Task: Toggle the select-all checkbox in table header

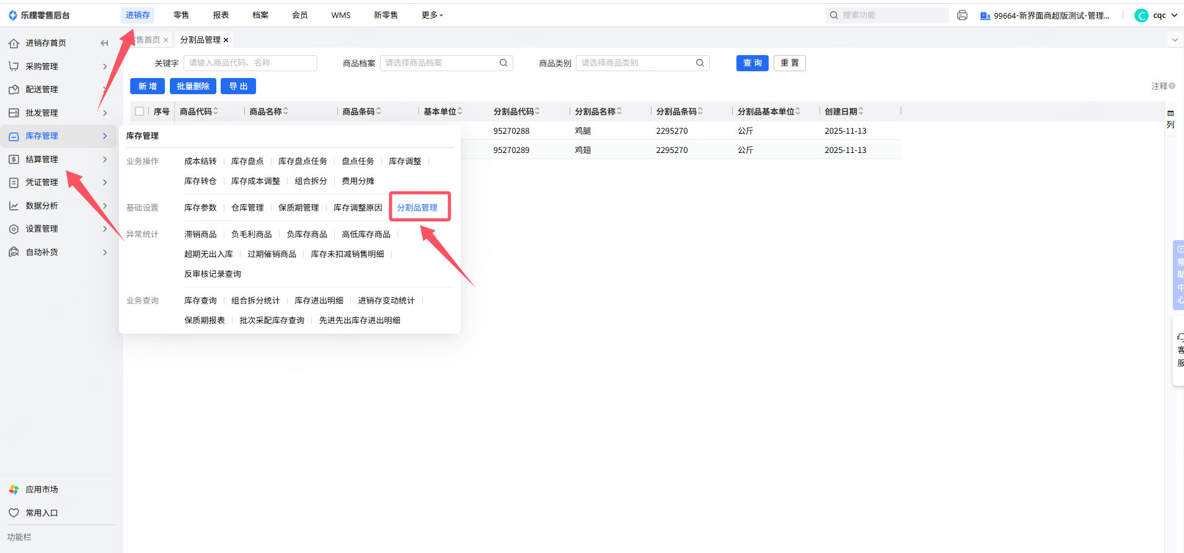Action: [x=139, y=111]
